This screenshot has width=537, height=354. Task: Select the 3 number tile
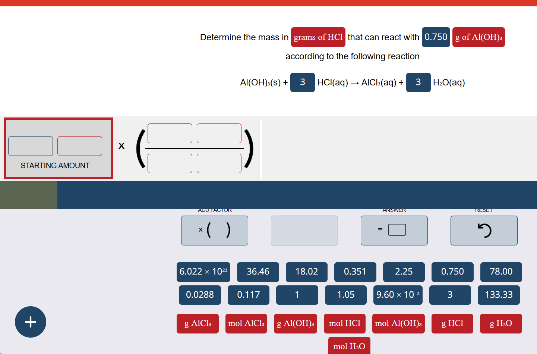click(450, 295)
